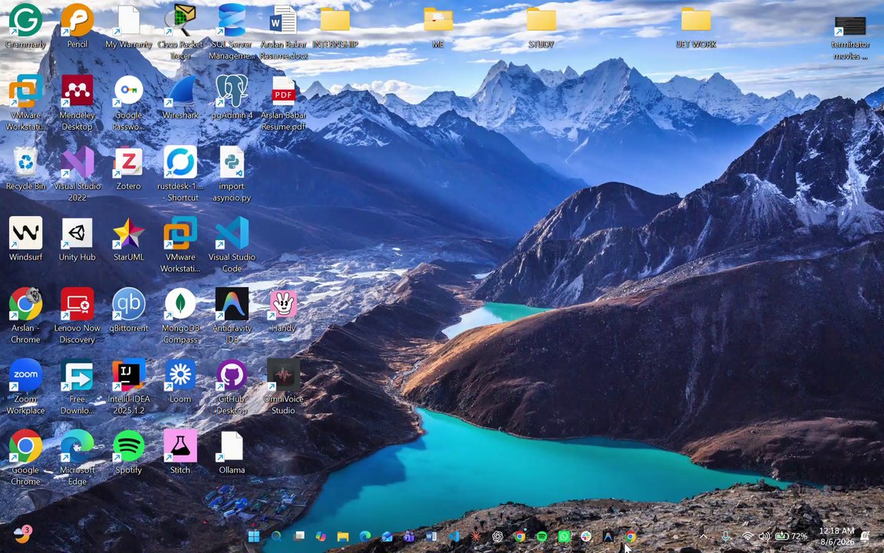884x553 pixels.
Task: Open the Stitch desktop shortcut
Action: tap(180, 445)
